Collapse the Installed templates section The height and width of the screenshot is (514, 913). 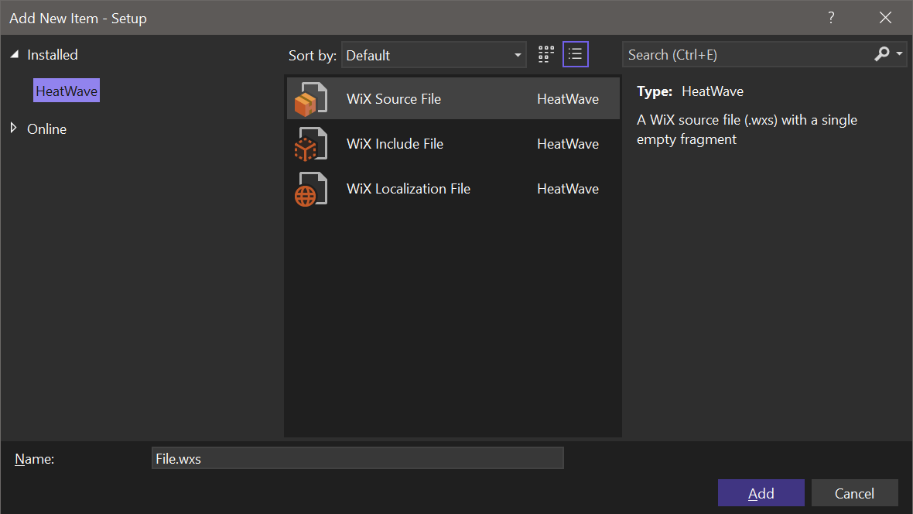pos(13,54)
